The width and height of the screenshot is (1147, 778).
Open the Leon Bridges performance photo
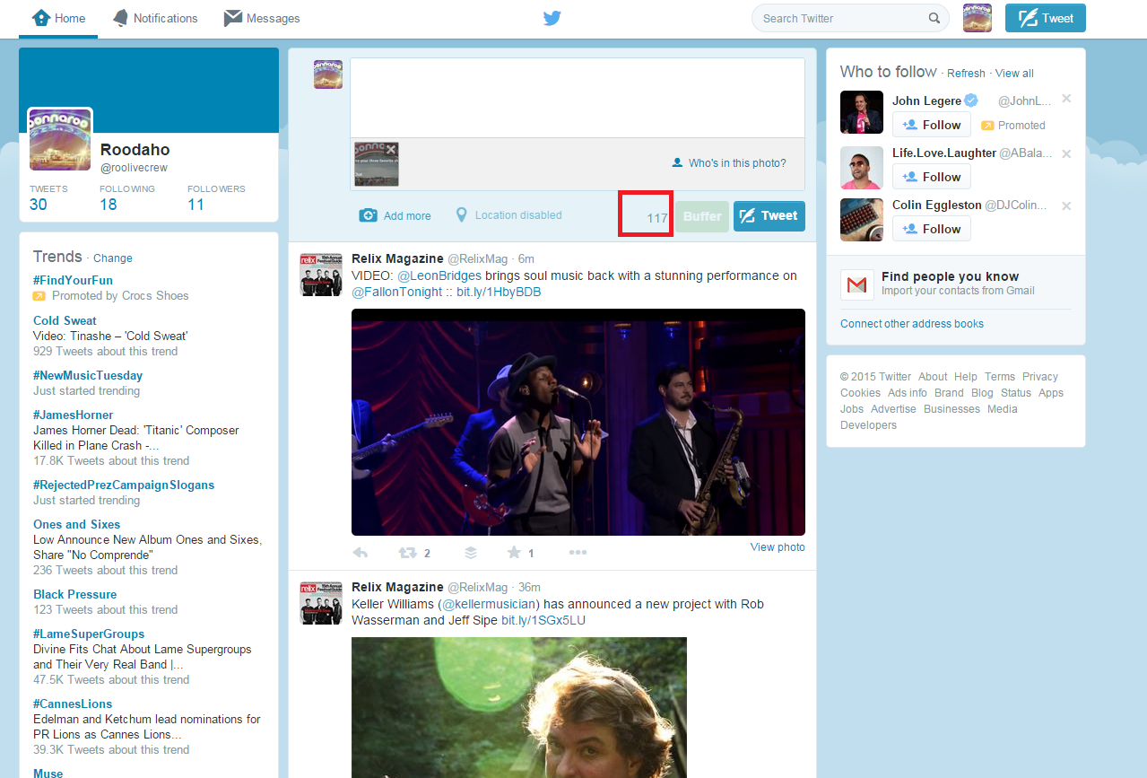578,422
